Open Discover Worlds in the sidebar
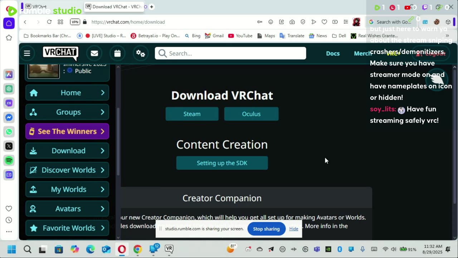Image resolution: width=458 pixels, height=258 pixels. coord(67,170)
